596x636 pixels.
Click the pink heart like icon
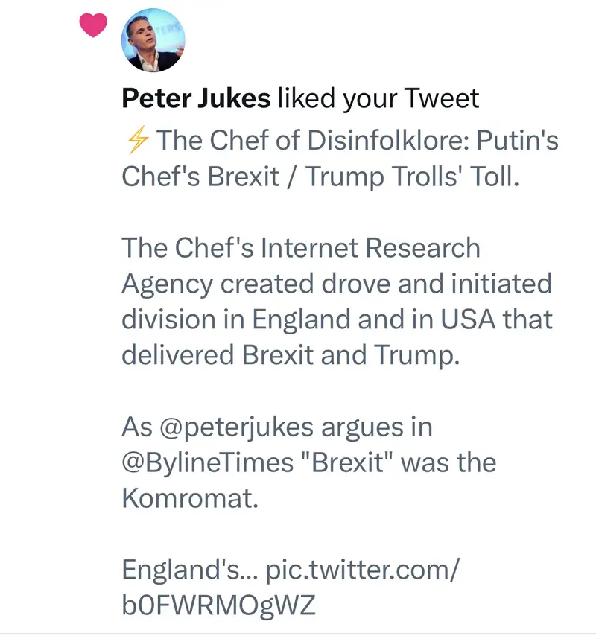(93, 26)
